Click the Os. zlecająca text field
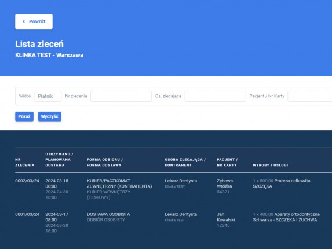The height and width of the screenshot is (249, 332). [x=215, y=96]
